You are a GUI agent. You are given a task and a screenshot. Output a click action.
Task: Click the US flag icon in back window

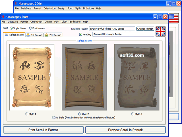click(174, 18)
